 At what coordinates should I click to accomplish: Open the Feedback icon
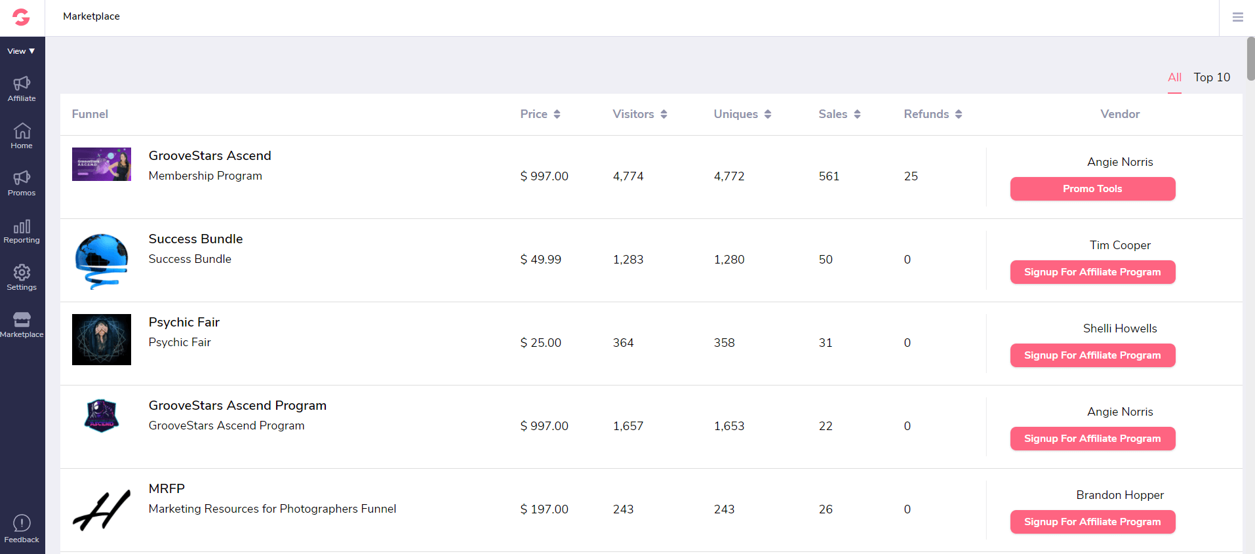(x=22, y=530)
